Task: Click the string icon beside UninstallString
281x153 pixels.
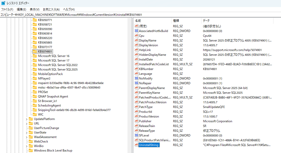Action: [x=136, y=145]
